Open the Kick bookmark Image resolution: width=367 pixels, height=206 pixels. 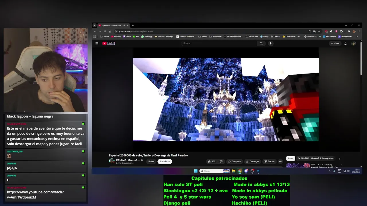pos(136,37)
